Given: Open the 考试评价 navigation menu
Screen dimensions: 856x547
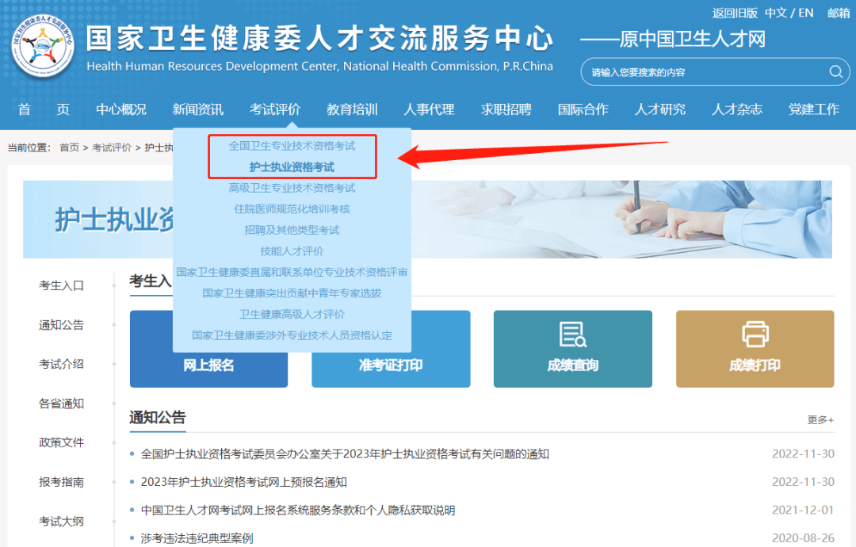Looking at the screenshot, I should tap(274, 109).
